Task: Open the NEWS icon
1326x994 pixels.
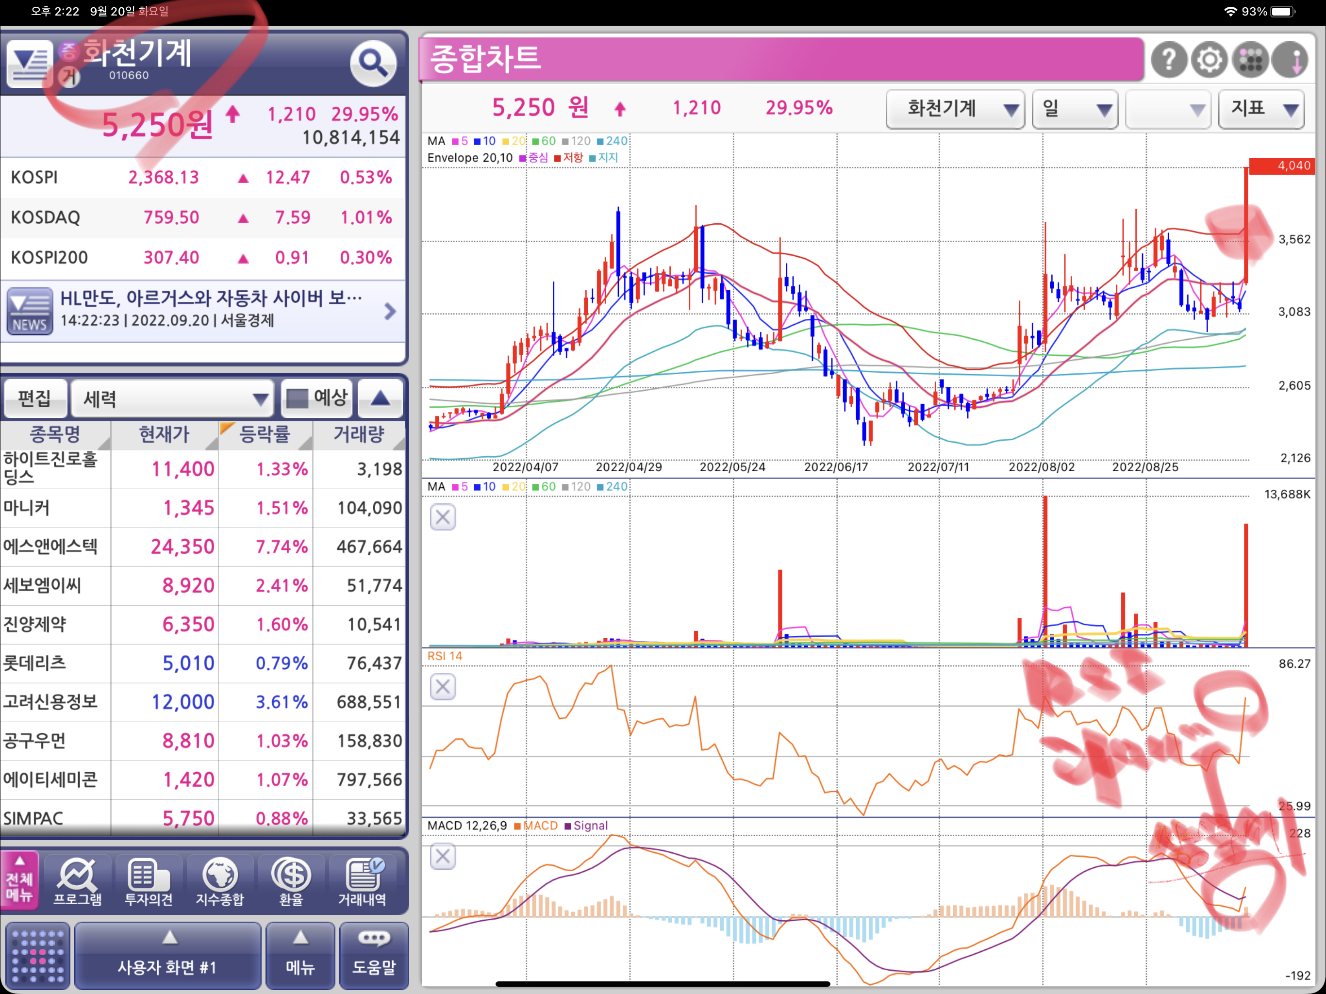Action: pyautogui.click(x=30, y=311)
